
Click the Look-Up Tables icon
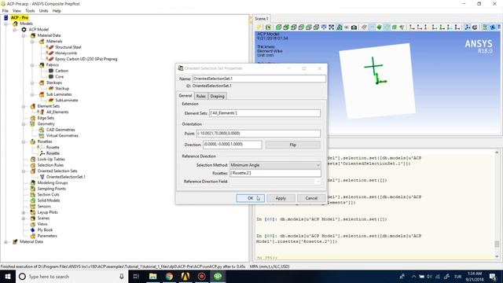33,159
